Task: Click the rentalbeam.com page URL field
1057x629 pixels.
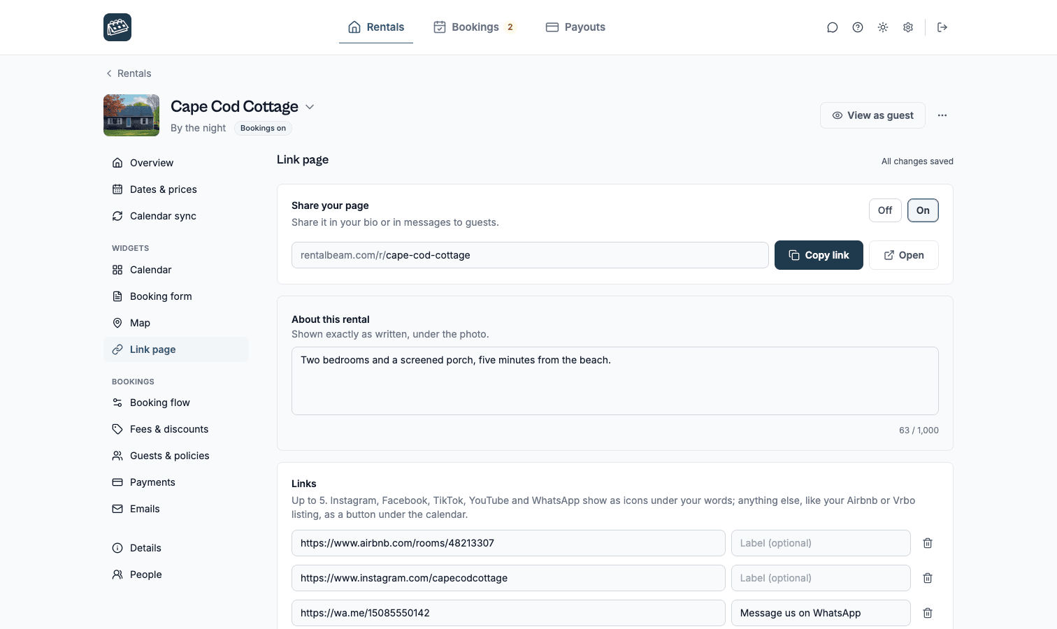Action: [x=530, y=255]
